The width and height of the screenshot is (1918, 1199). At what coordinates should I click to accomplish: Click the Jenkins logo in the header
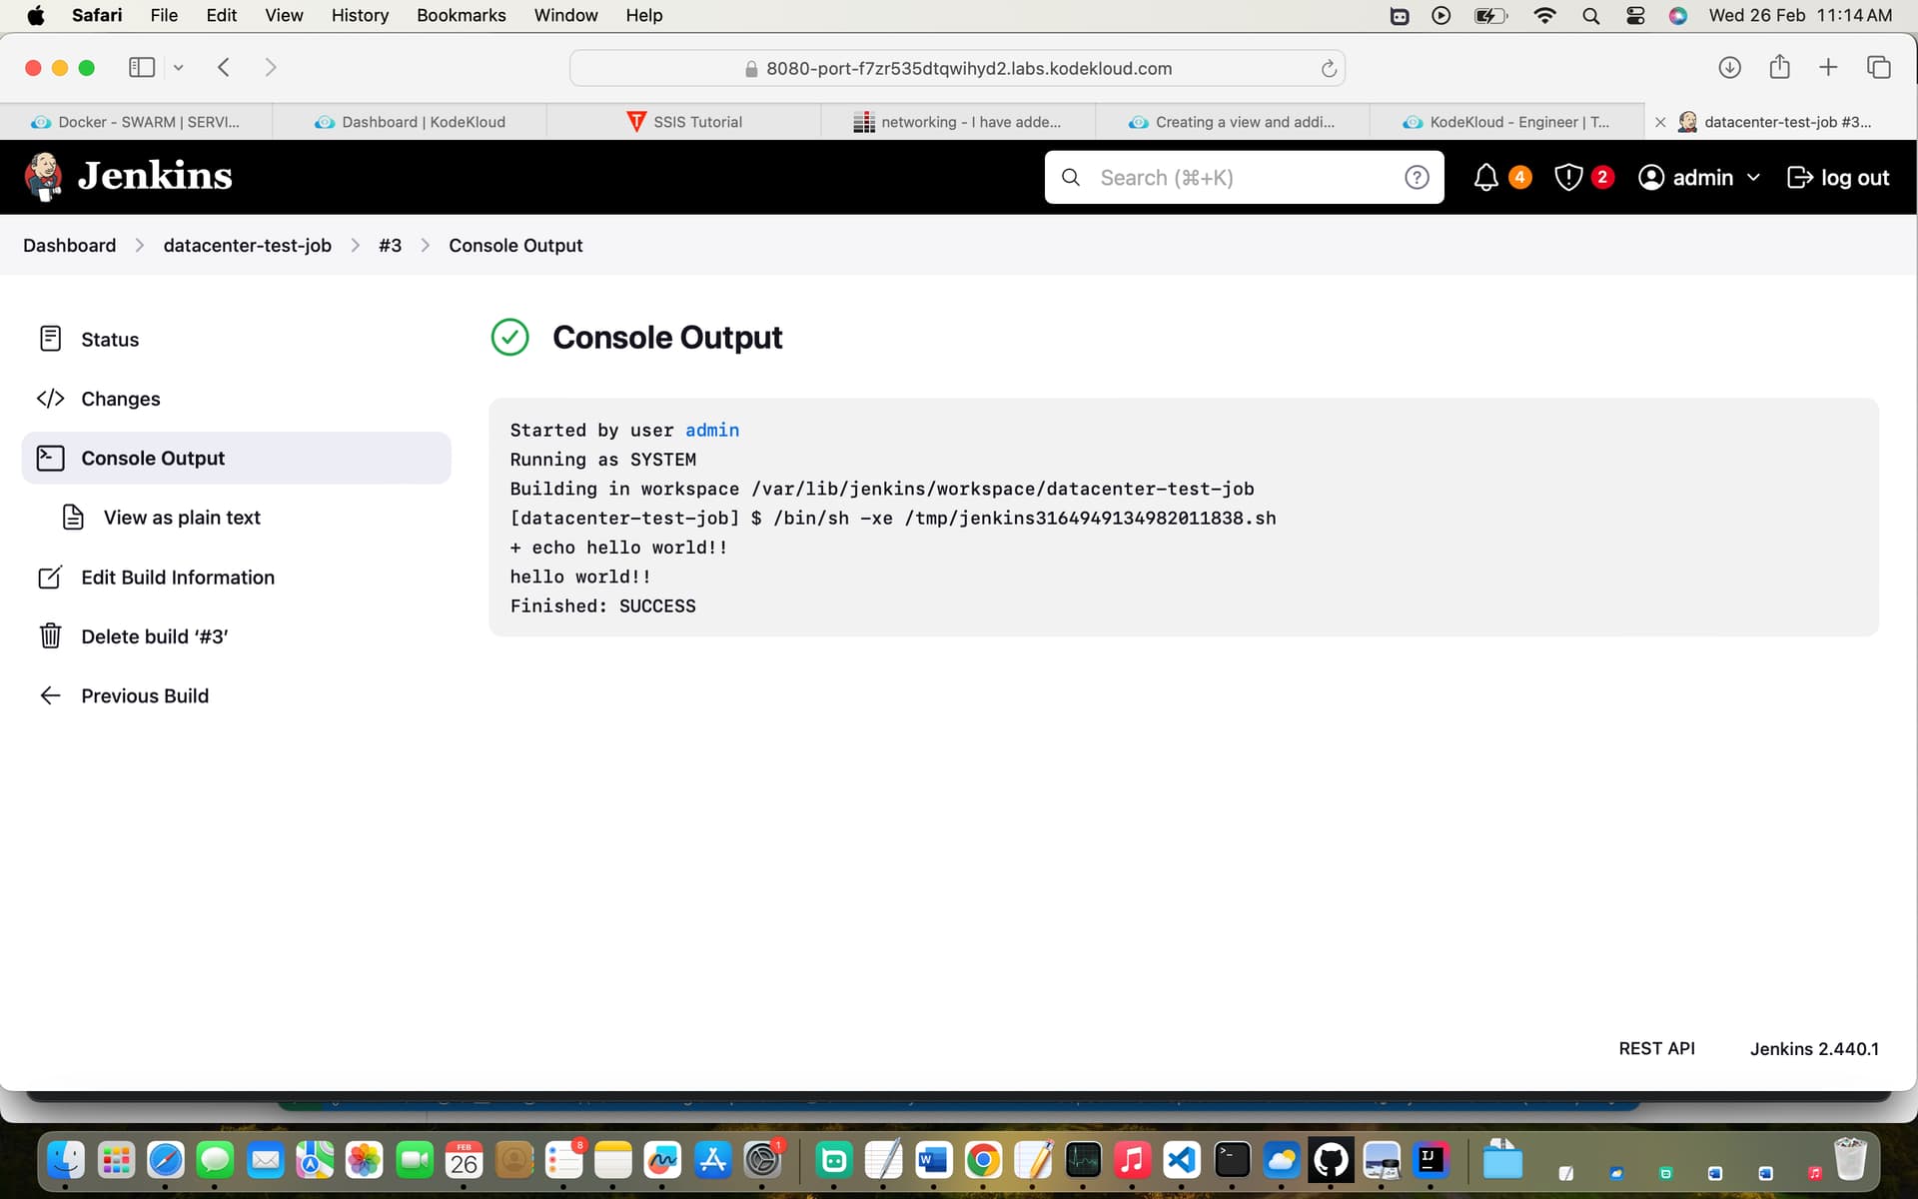[128, 177]
